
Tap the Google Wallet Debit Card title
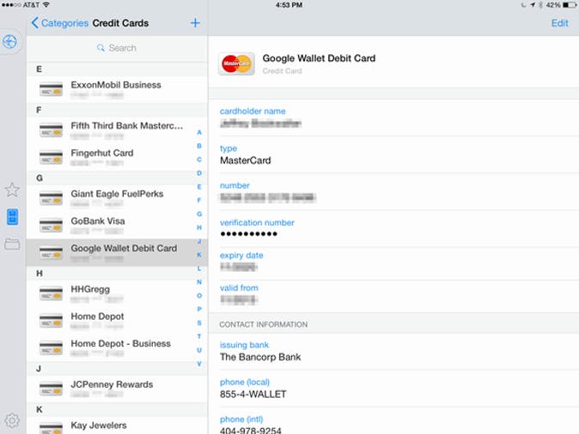tap(319, 58)
